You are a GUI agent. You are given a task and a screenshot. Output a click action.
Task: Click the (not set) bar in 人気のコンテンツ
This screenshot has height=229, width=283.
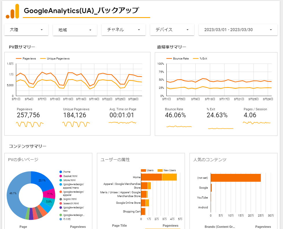[x=236, y=178]
